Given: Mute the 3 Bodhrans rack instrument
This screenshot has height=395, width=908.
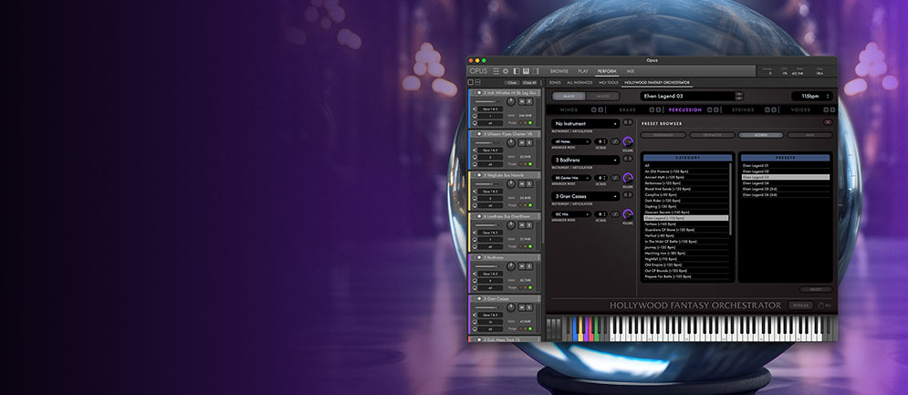Looking at the screenshot, I should coord(522,265).
